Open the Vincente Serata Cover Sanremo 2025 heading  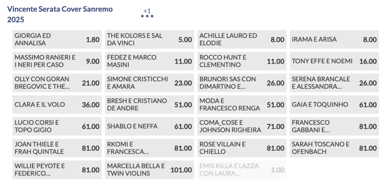pyautogui.click(x=60, y=14)
